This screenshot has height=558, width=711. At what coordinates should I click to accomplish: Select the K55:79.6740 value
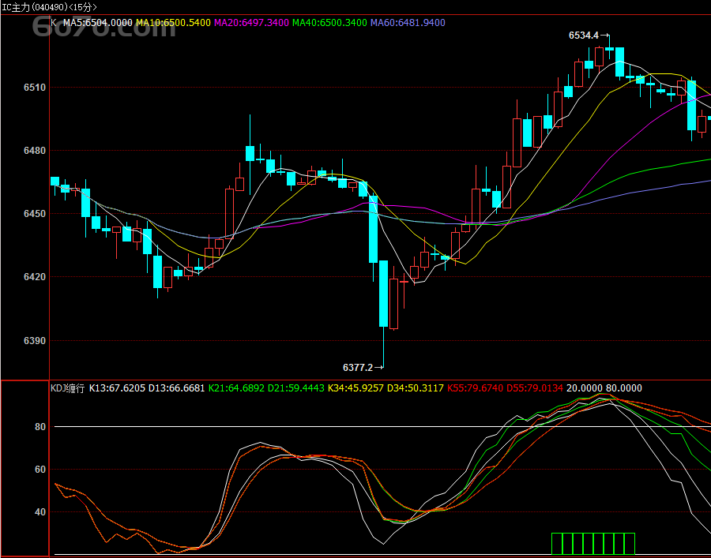[476, 388]
